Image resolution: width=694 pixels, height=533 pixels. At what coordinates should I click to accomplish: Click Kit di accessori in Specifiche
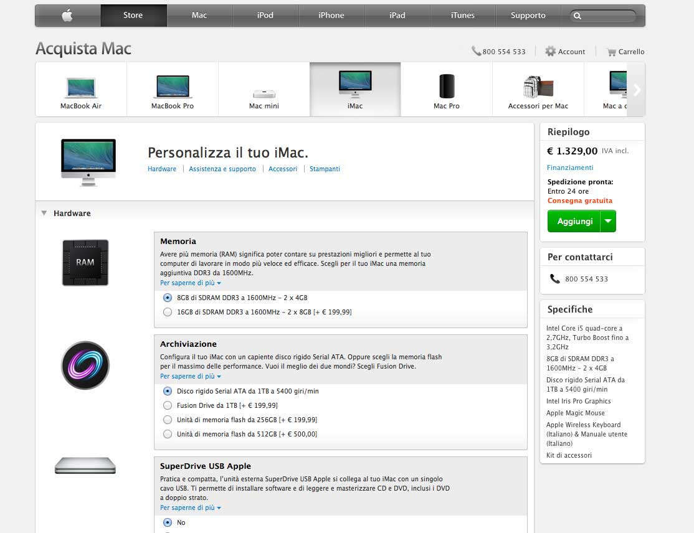click(569, 456)
